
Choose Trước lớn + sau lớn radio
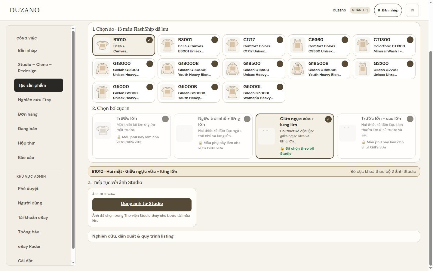click(x=410, y=119)
